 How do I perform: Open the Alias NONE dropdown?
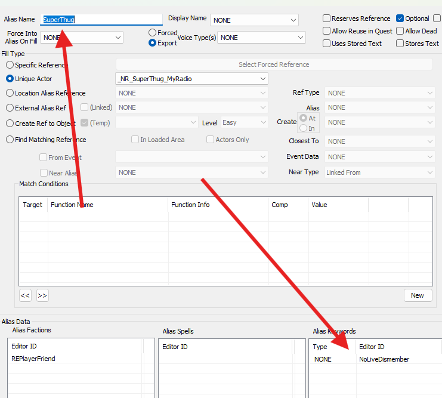coord(380,107)
